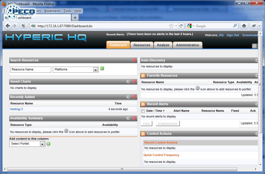This screenshot has height=174, width=265.
Task: Click the horizontal scrollbar thumb
Action: (122, 169)
